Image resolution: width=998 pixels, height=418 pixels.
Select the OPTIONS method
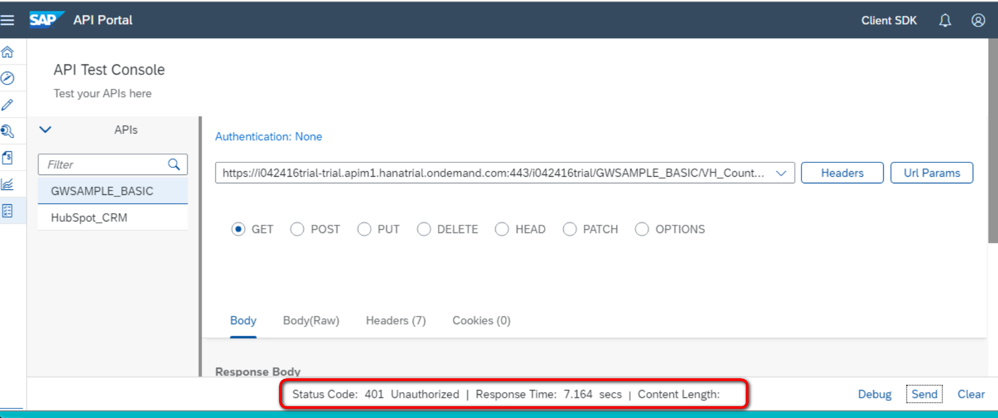pos(642,229)
